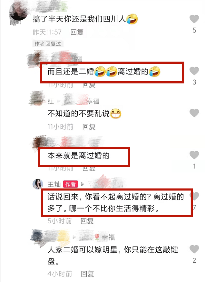Click reply arrow beside 王灿 name
Image resolution: width=205 pixels, height=282 pixels.
(x=83, y=184)
